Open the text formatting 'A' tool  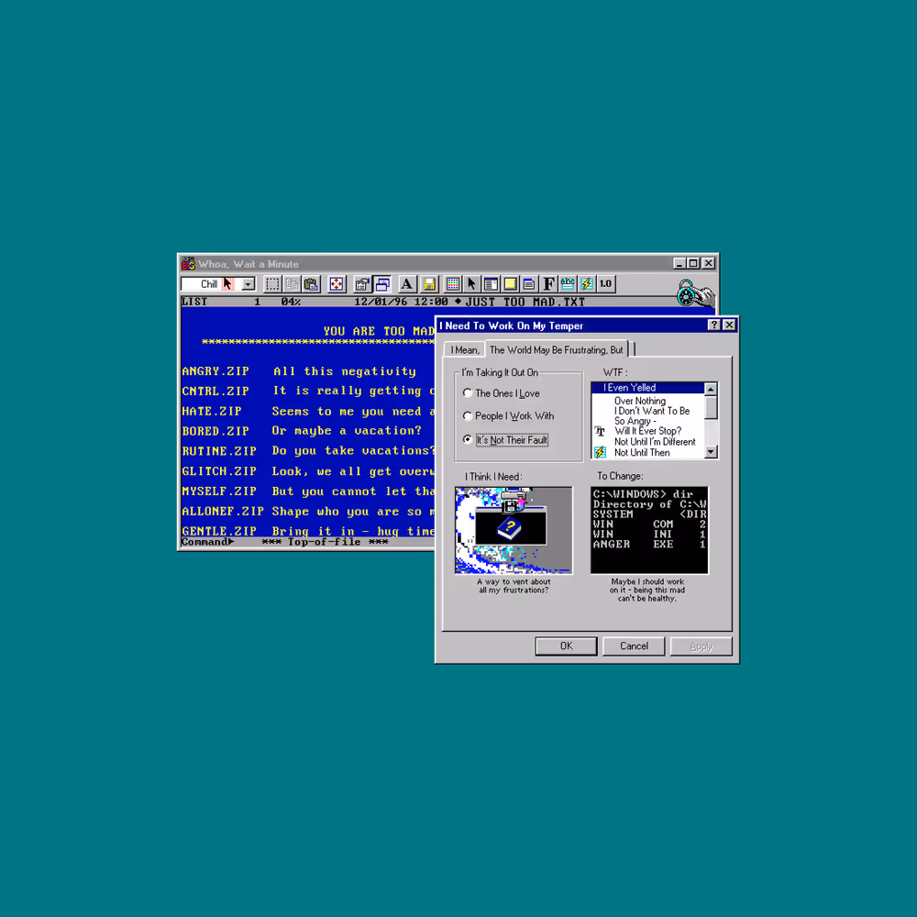(x=406, y=284)
